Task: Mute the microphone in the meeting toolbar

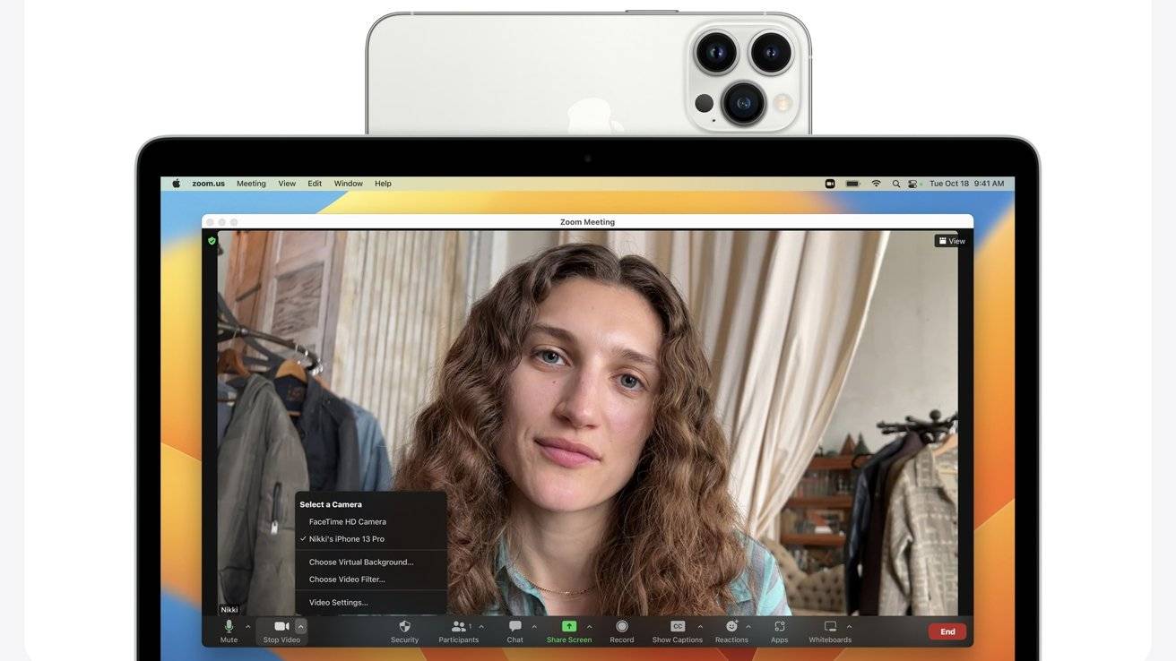Action: click(229, 631)
